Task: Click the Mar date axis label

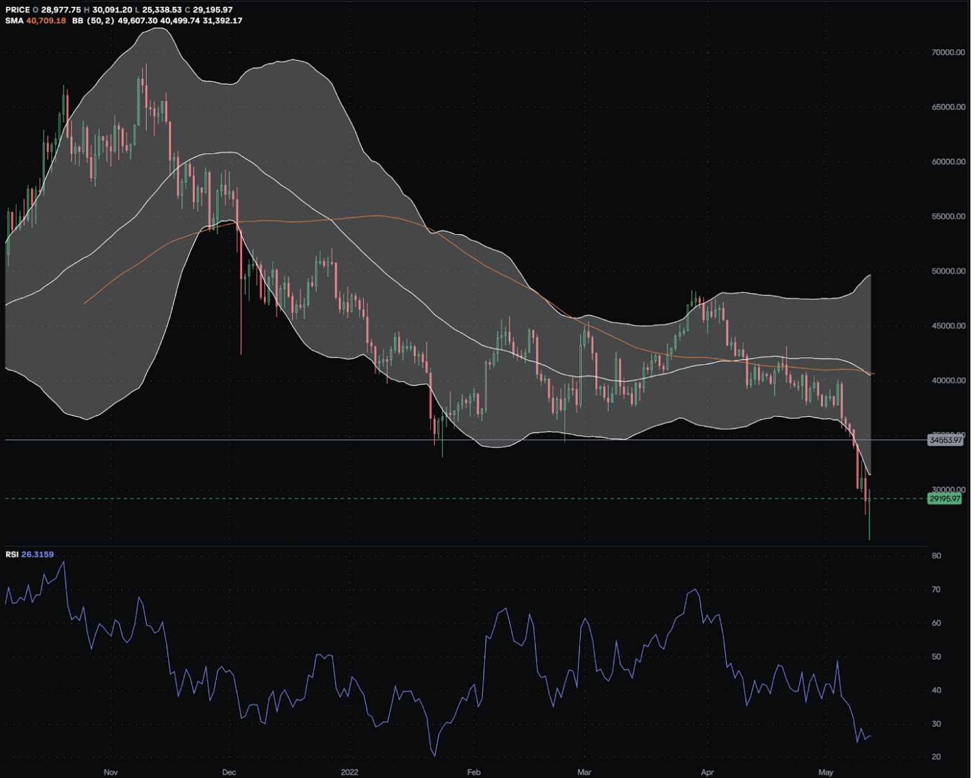Action: point(584,772)
